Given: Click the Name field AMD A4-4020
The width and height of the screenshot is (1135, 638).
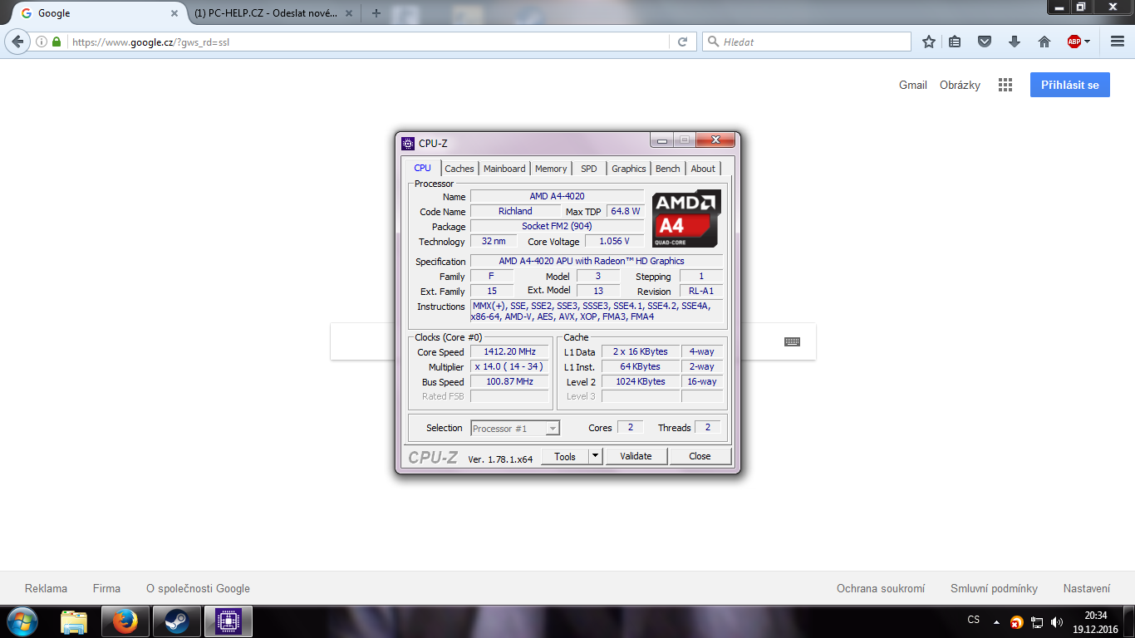Looking at the screenshot, I should pyautogui.click(x=557, y=196).
